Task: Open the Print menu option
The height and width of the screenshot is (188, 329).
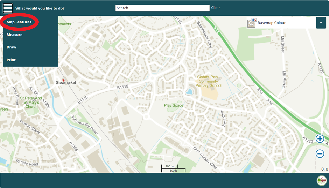Action: (11, 60)
